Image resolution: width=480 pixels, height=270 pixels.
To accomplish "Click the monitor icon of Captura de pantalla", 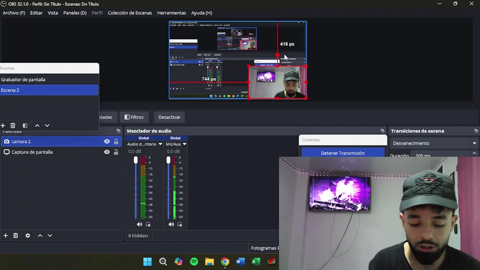I will 6,152.
